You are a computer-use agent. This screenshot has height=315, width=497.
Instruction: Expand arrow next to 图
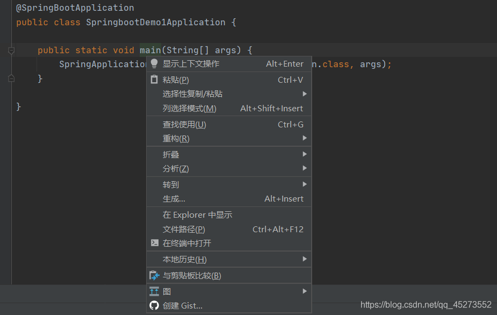pos(305,291)
